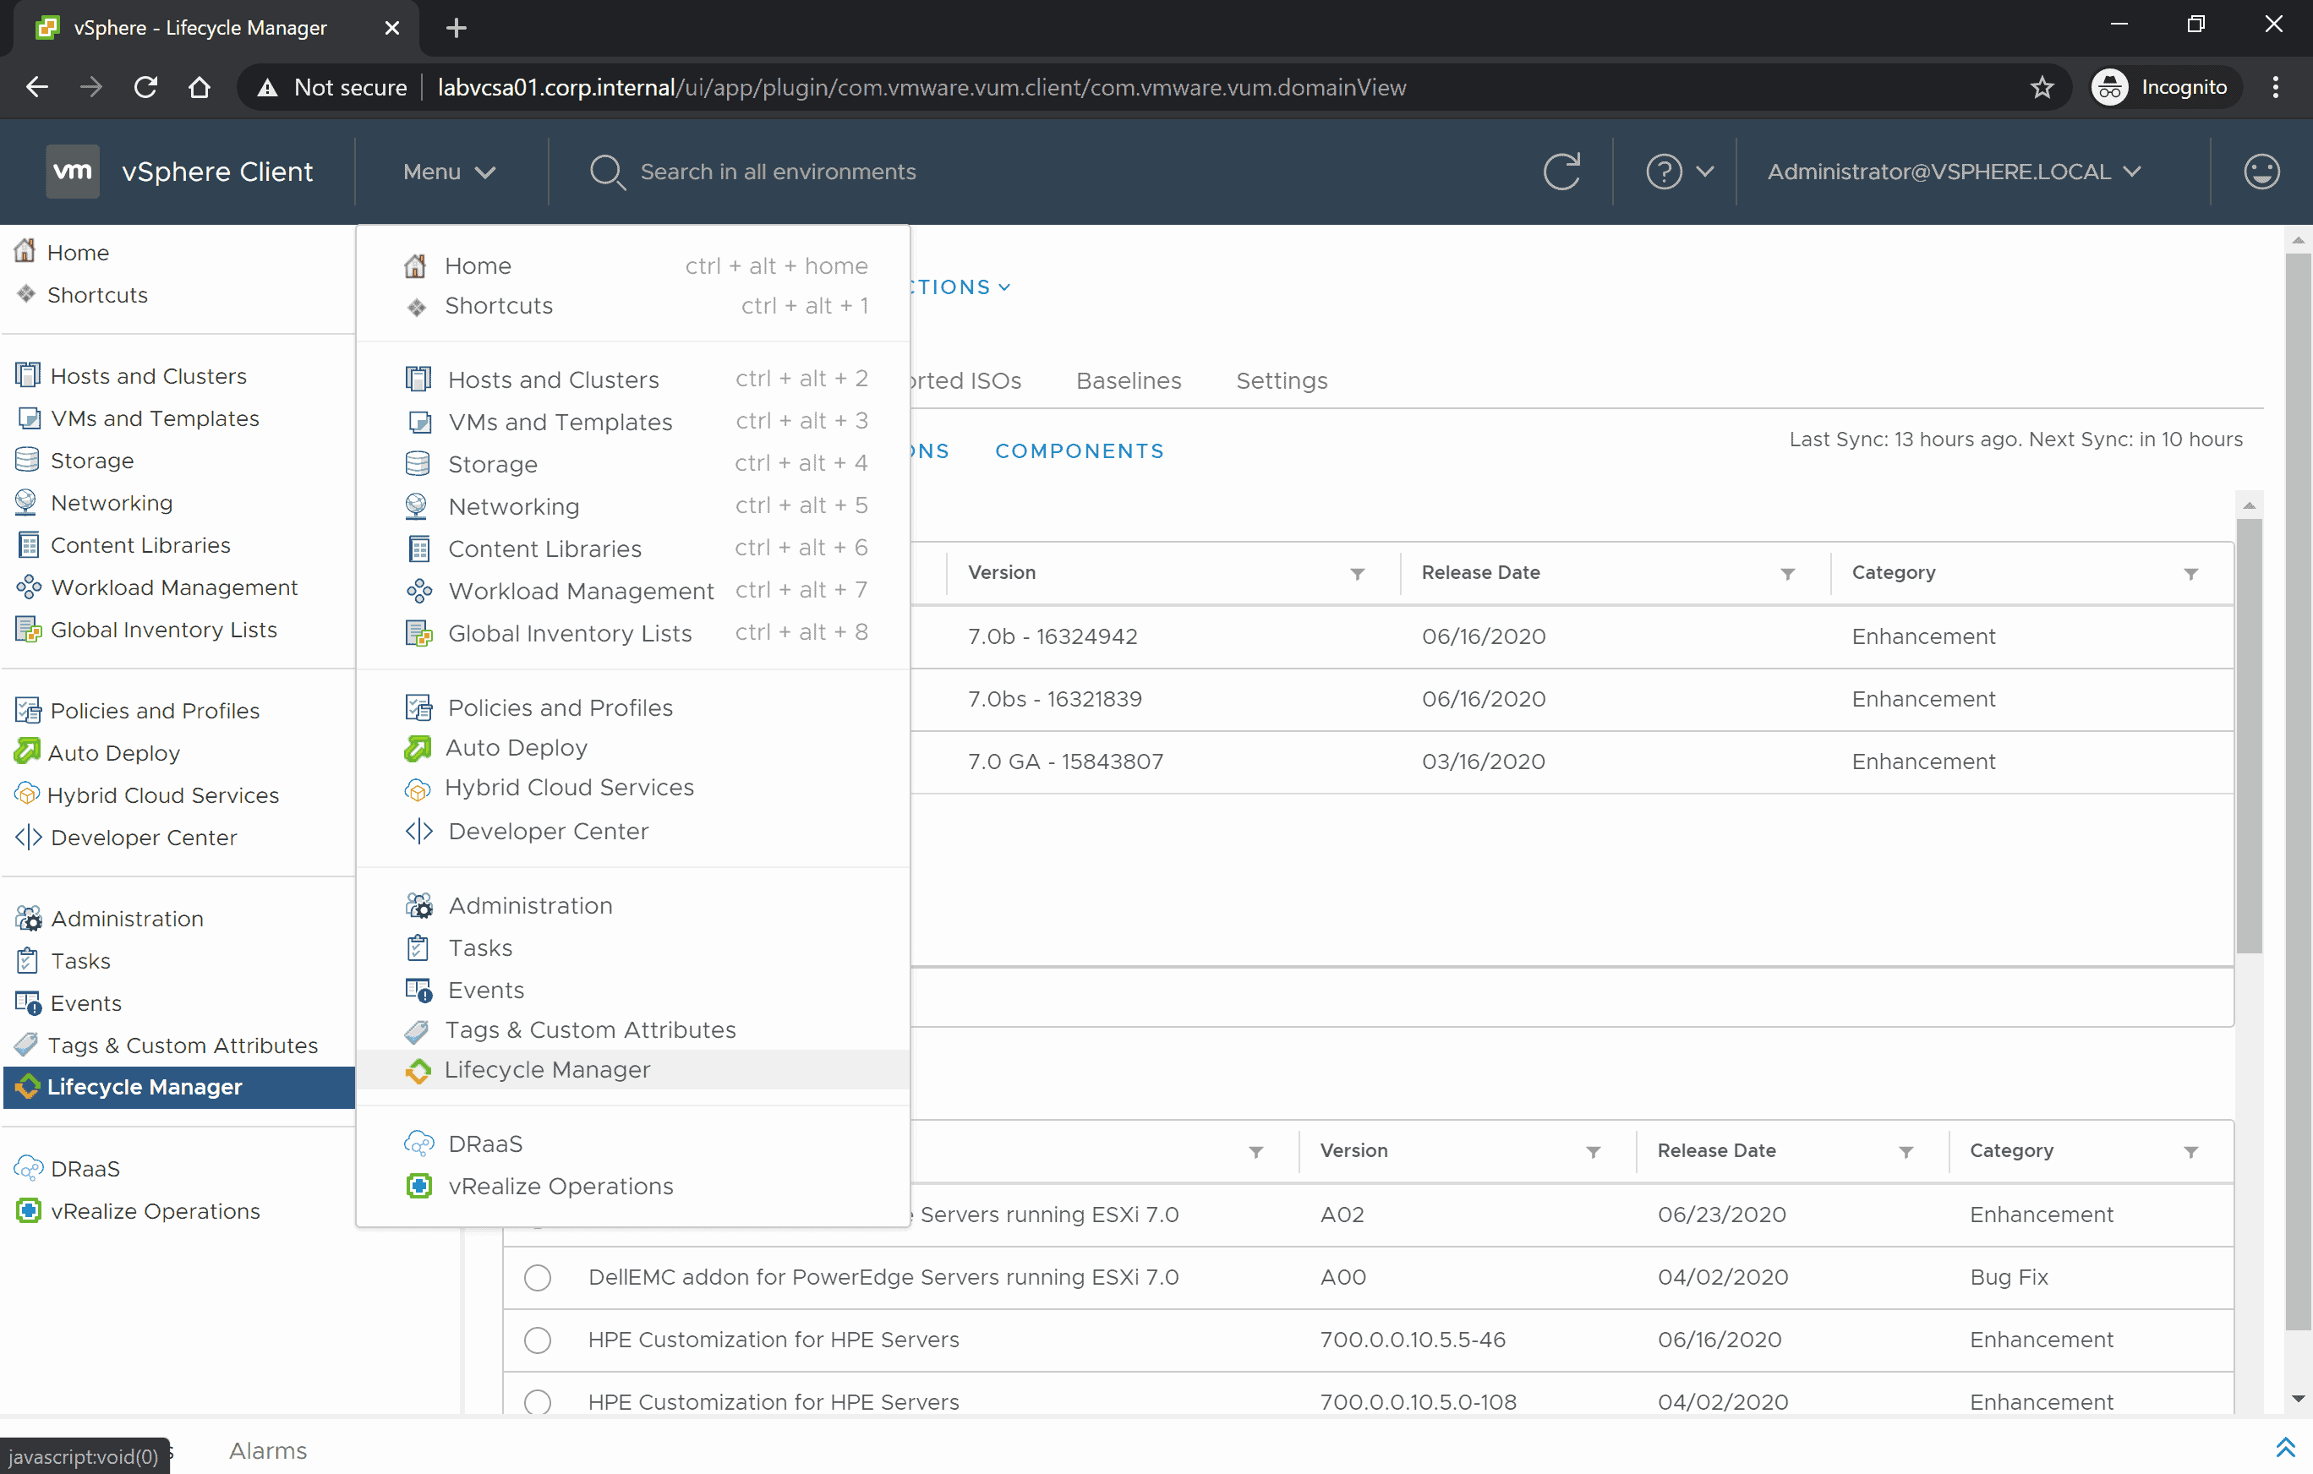Select DellEMC addon version A00 radio button
The image size is (2313, 1474).
[538, 1277]
